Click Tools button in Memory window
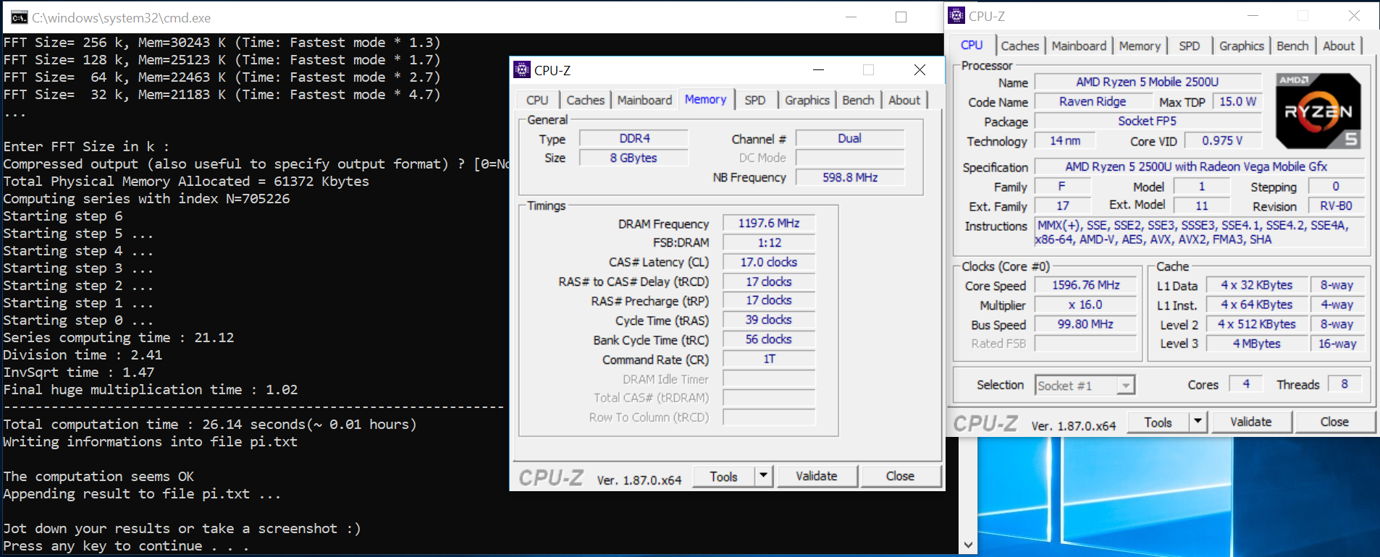The image size is (1380, 557). click(x=723, y=476)
